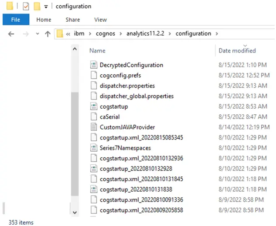Click icon of cogstartup.xml_20220815085345

(94, 137)
